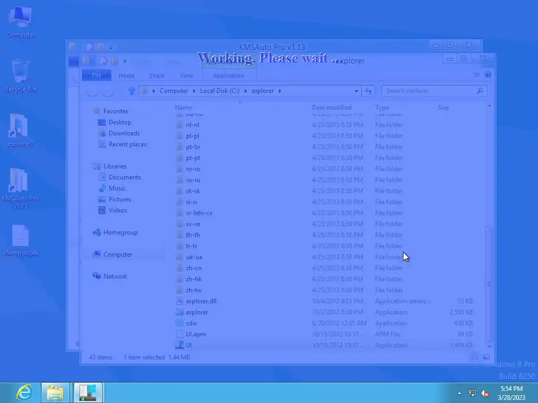Switch to details view in status bar
The image size is (538, 403).
[475, 357]
